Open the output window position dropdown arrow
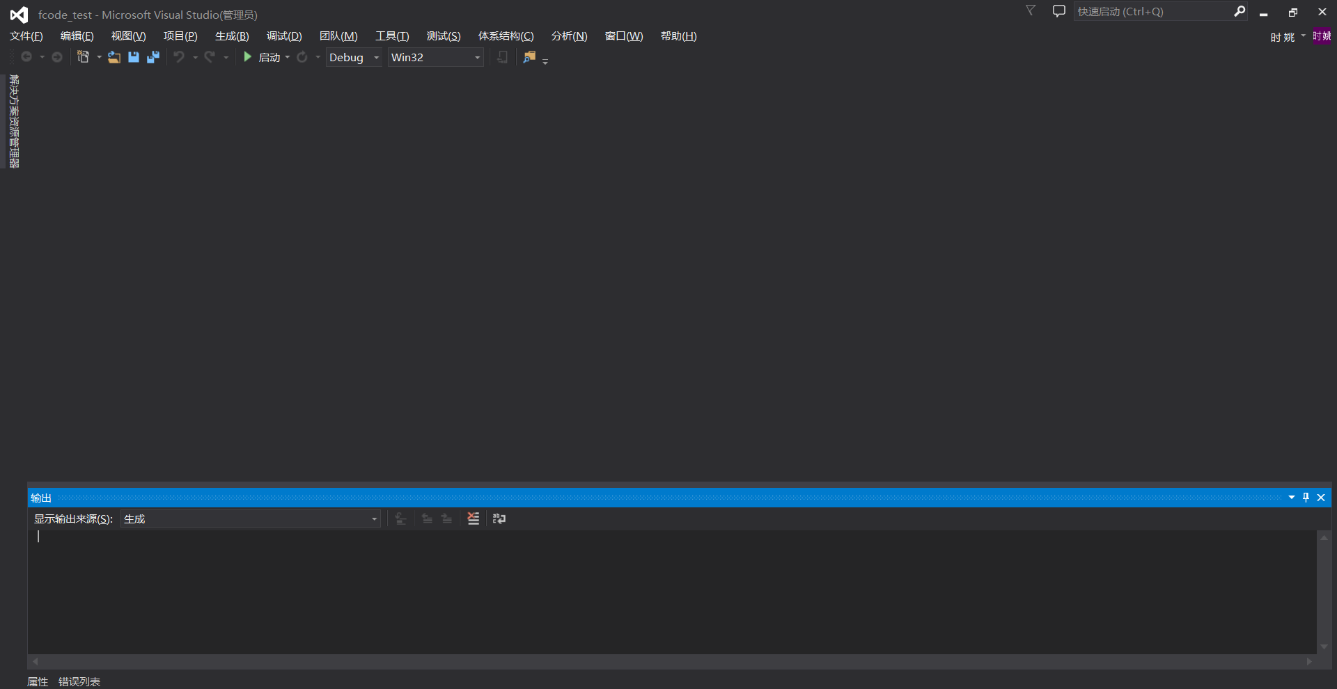 click(1292, 498)
